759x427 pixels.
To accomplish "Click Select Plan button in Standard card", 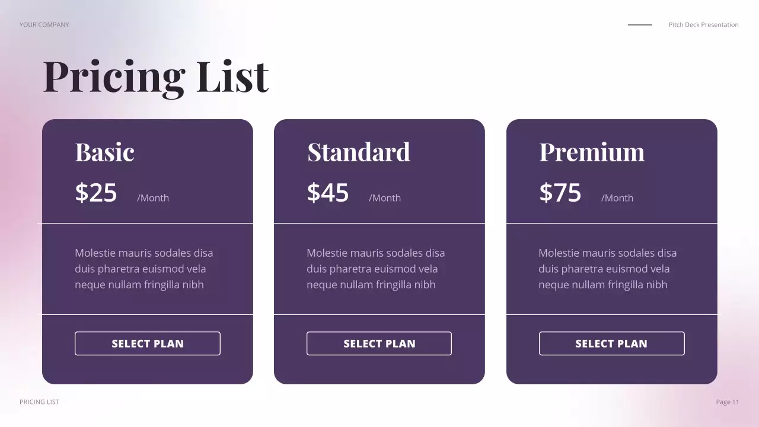I will [379, 343].
